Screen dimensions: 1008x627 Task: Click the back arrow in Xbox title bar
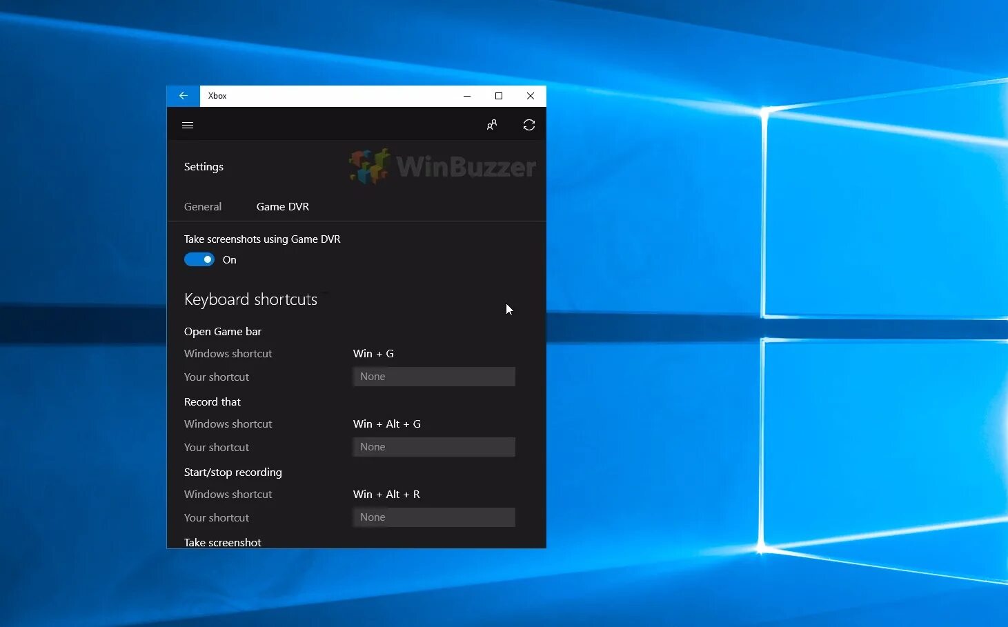point(184,96)
